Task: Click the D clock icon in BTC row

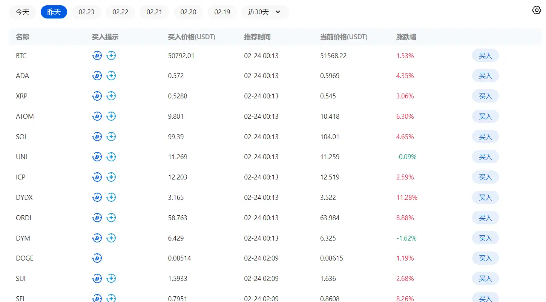Action: pyautogui.click(x=97, y=55)
